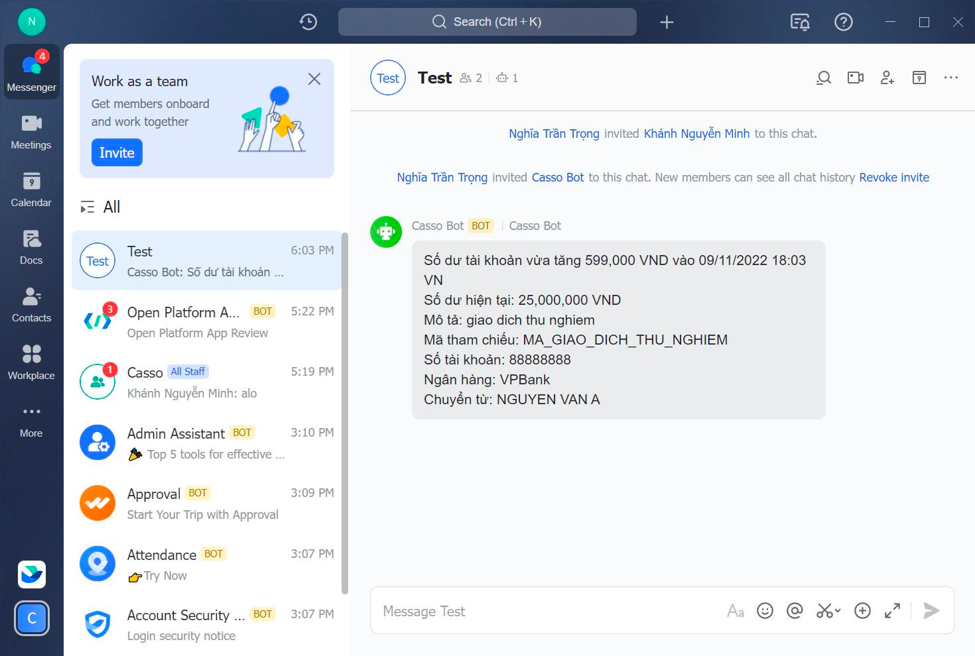
Task: Open the history clock icon in the top bar
Action: point(308,22)
